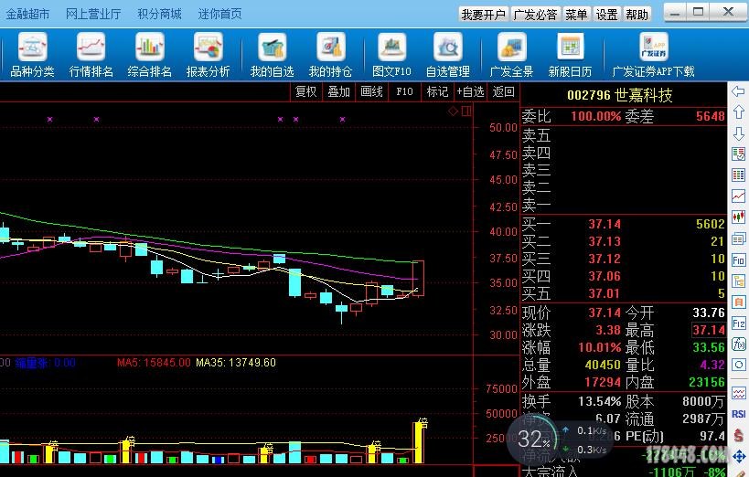Click the F10 chart toolbar button

pos(404,91)
